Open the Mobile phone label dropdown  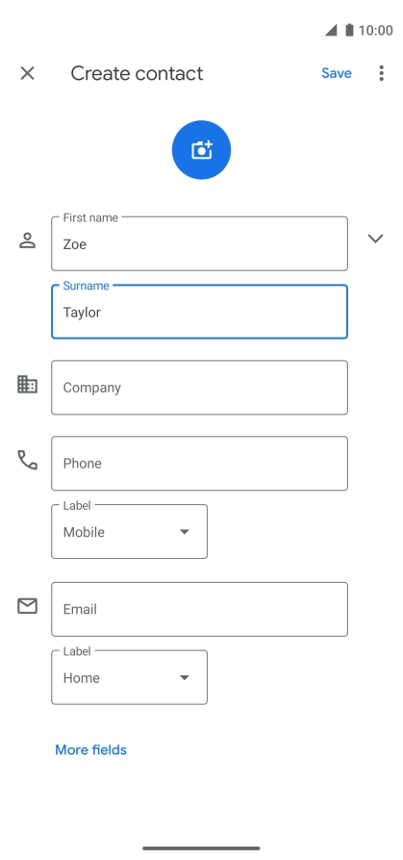pyautogui.click(x=130, y=531)
